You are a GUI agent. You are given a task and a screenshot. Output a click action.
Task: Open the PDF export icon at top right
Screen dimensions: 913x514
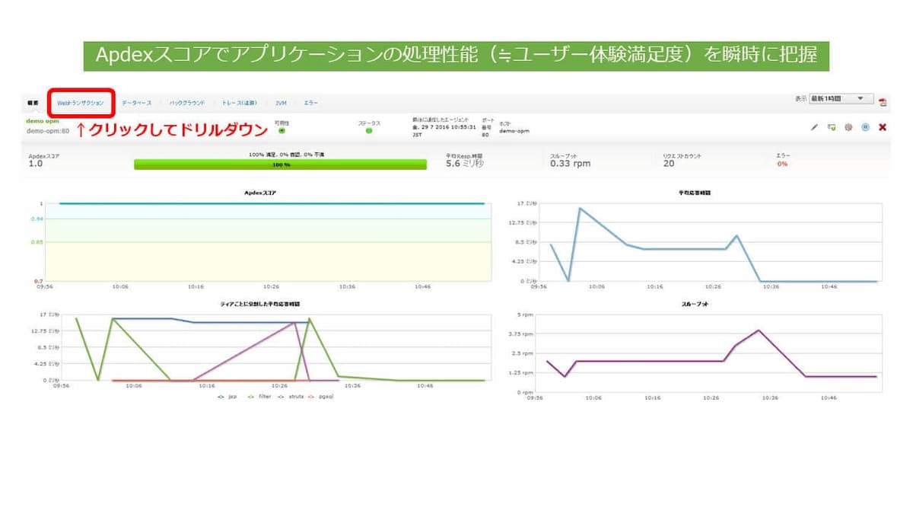click(x=881, y=102)
